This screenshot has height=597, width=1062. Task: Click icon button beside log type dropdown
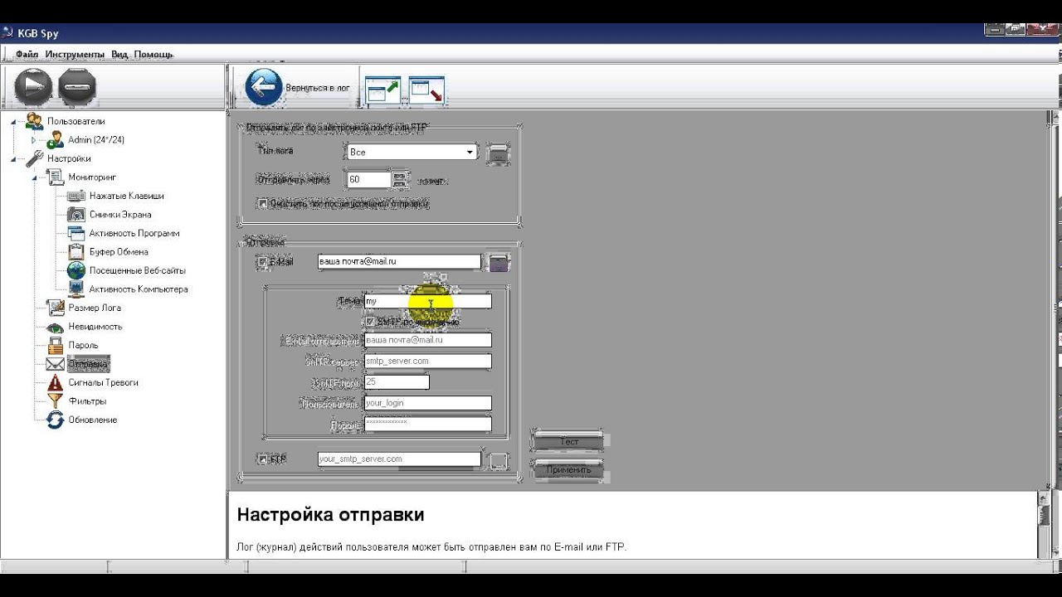pos(498,153)
